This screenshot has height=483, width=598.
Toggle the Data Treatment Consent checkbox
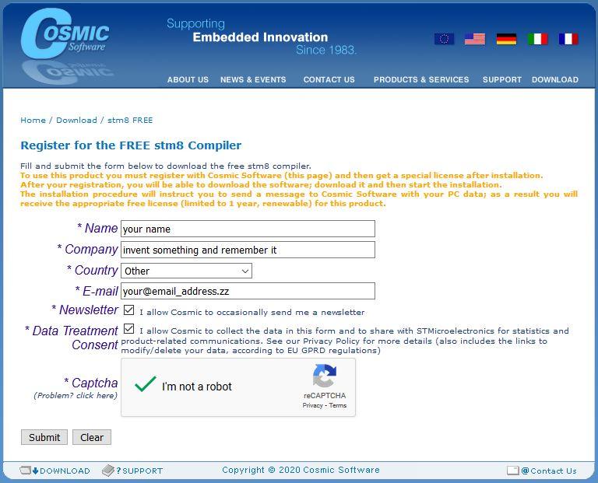pos(129,329)
